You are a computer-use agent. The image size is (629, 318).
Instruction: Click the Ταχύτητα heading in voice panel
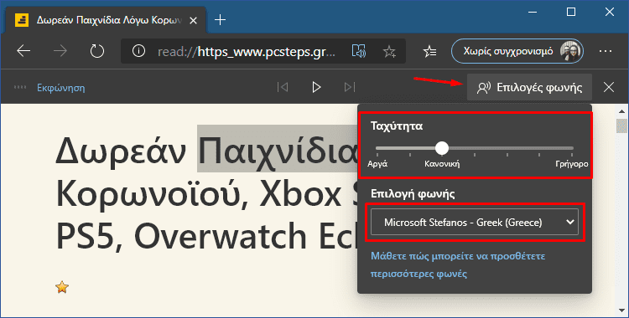[397, 126]
